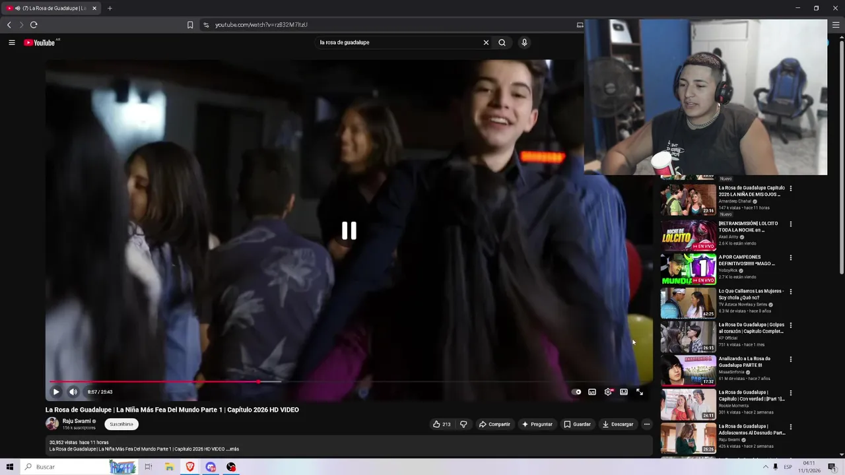Close the La Rosa de Guadalupe tab
The height and width of the screenshot is (475, 845).
(94, 8)
